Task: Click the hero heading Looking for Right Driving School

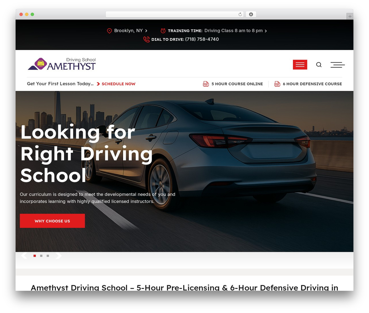Action: (x=86, y=154)
